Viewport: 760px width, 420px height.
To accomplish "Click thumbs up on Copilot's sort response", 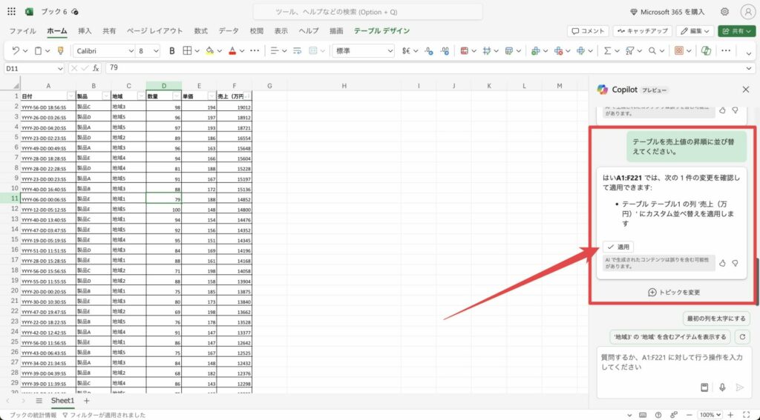I will click(x=722, y=263).
